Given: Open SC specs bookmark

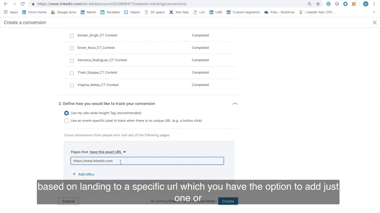Looking at the screenshot, I should (154, 12).
